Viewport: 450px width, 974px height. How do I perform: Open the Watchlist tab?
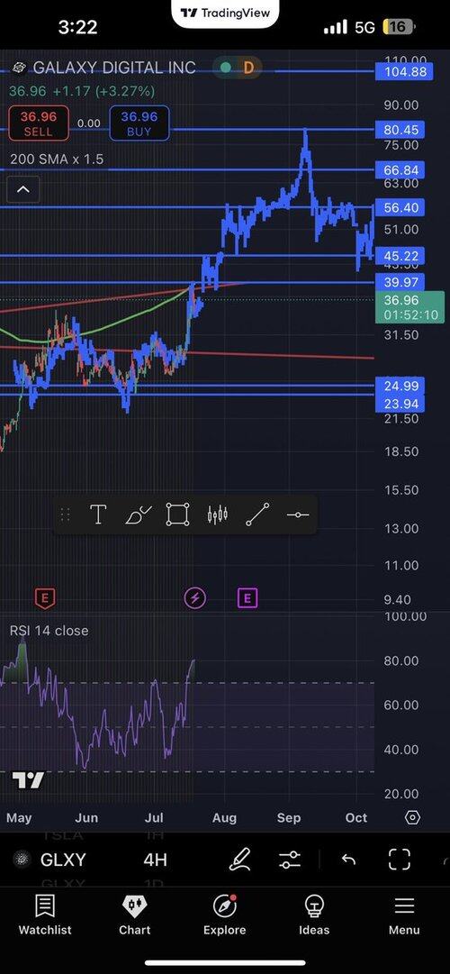pyautogui.click(x=45, y=915)
